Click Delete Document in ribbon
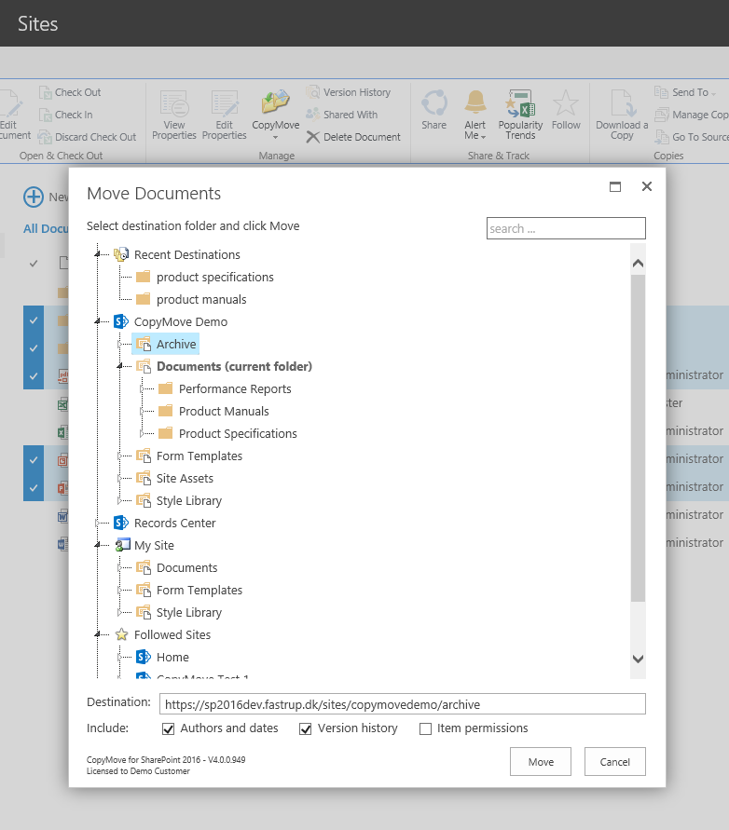This screenshot has width=729, height=830. (353, 137)
